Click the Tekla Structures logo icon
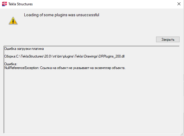 [x=4, y=4]
